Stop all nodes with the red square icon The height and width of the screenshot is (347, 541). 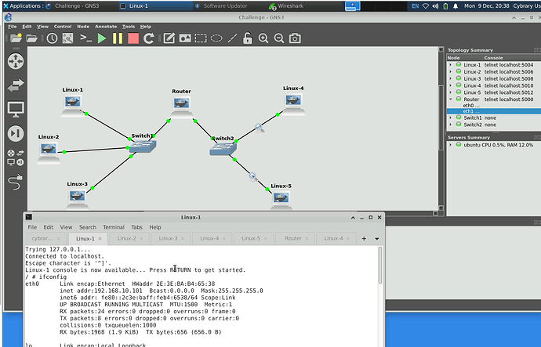point(133,38)
